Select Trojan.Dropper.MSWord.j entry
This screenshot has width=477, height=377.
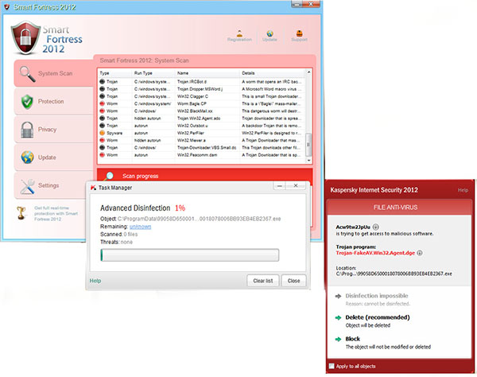point(201,89)
